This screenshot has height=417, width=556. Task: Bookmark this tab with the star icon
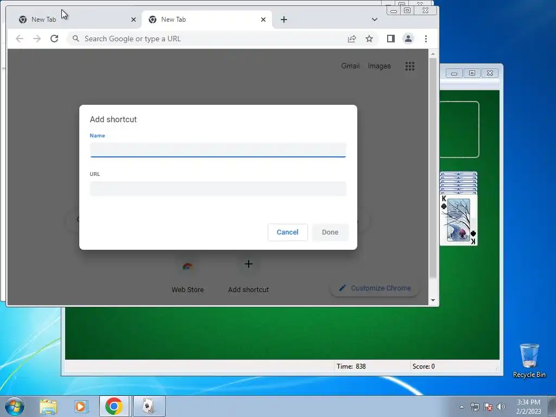coord(369,39)
